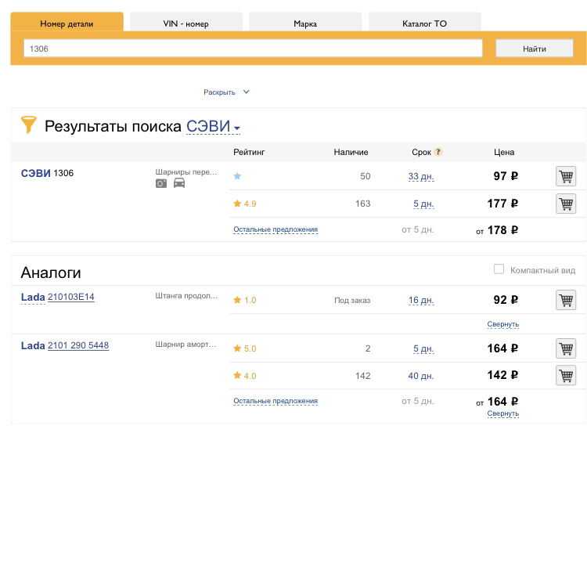Add the 97 ₽ СЭВИ offer to cart
The width and height of the screenshot is (587, 570).
(x=565, y=176)
